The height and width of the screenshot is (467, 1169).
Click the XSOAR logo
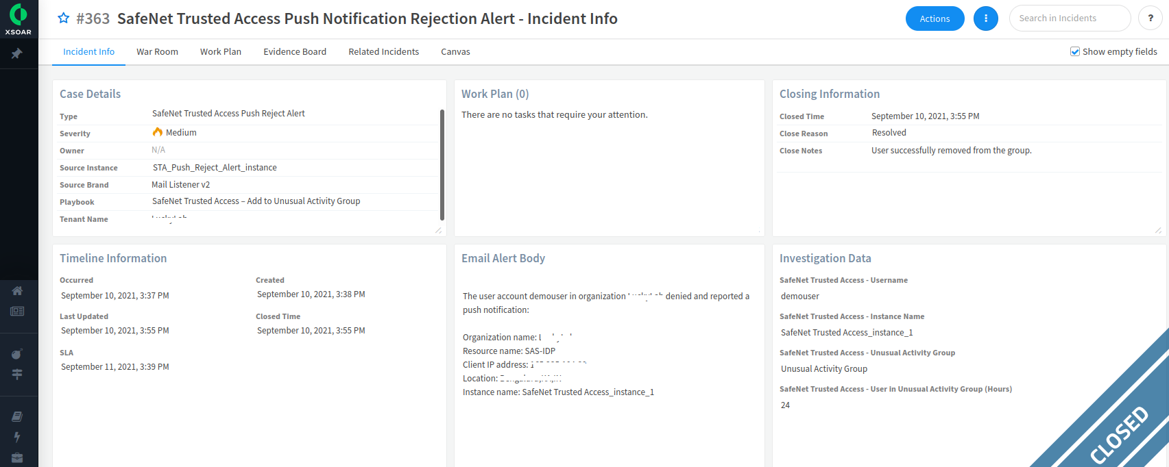coord(19,18)
